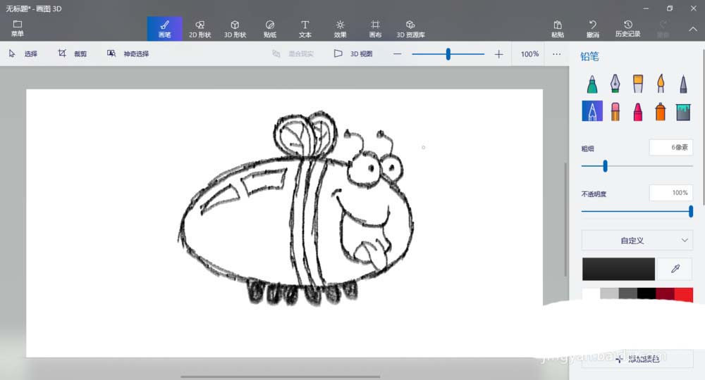705x380 pixels.
Task: Open the 贴纸 stickers tab
Action: tap(270, 29)
